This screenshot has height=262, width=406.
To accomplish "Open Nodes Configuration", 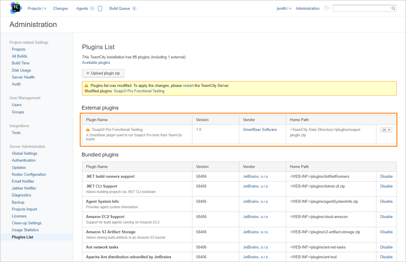I will 29,174.
